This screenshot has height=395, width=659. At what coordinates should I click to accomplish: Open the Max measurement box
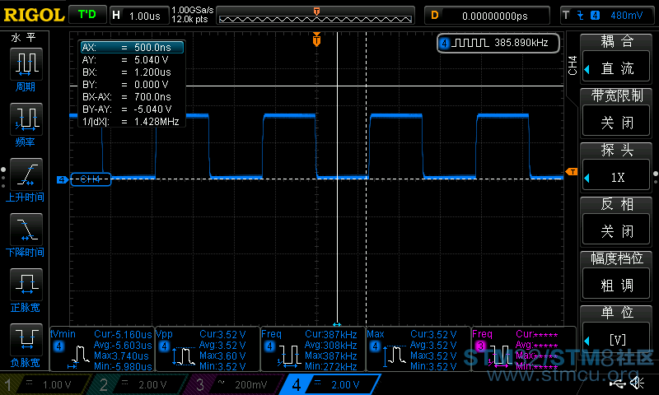(418, 349)
